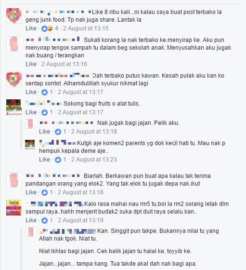
Task: Like the 'Sokong bagi fruits o alat tulis' comment
Action: [x=31, y=112]
